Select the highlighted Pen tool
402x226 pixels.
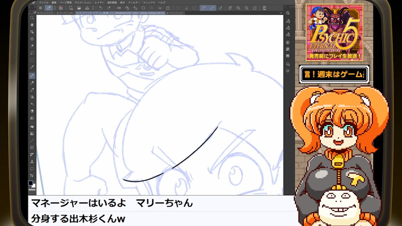coord(32,76)
